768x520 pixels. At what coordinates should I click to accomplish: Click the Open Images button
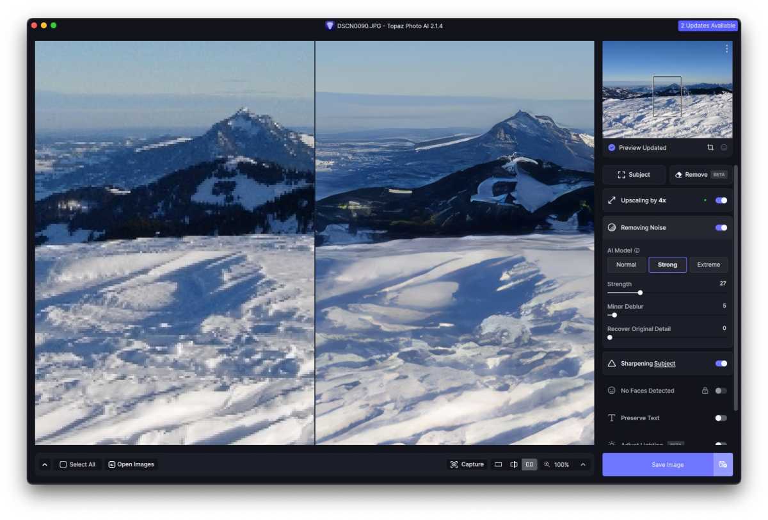tap(131, 464)
